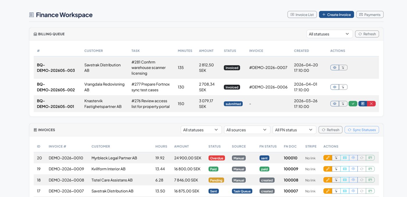Open the edit pencil icon for invoice DEMO-2026-0010

(327, 158)
